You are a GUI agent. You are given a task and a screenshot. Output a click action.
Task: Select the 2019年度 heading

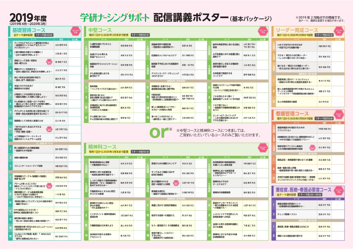pyautogui.click(x=28, y=18)
